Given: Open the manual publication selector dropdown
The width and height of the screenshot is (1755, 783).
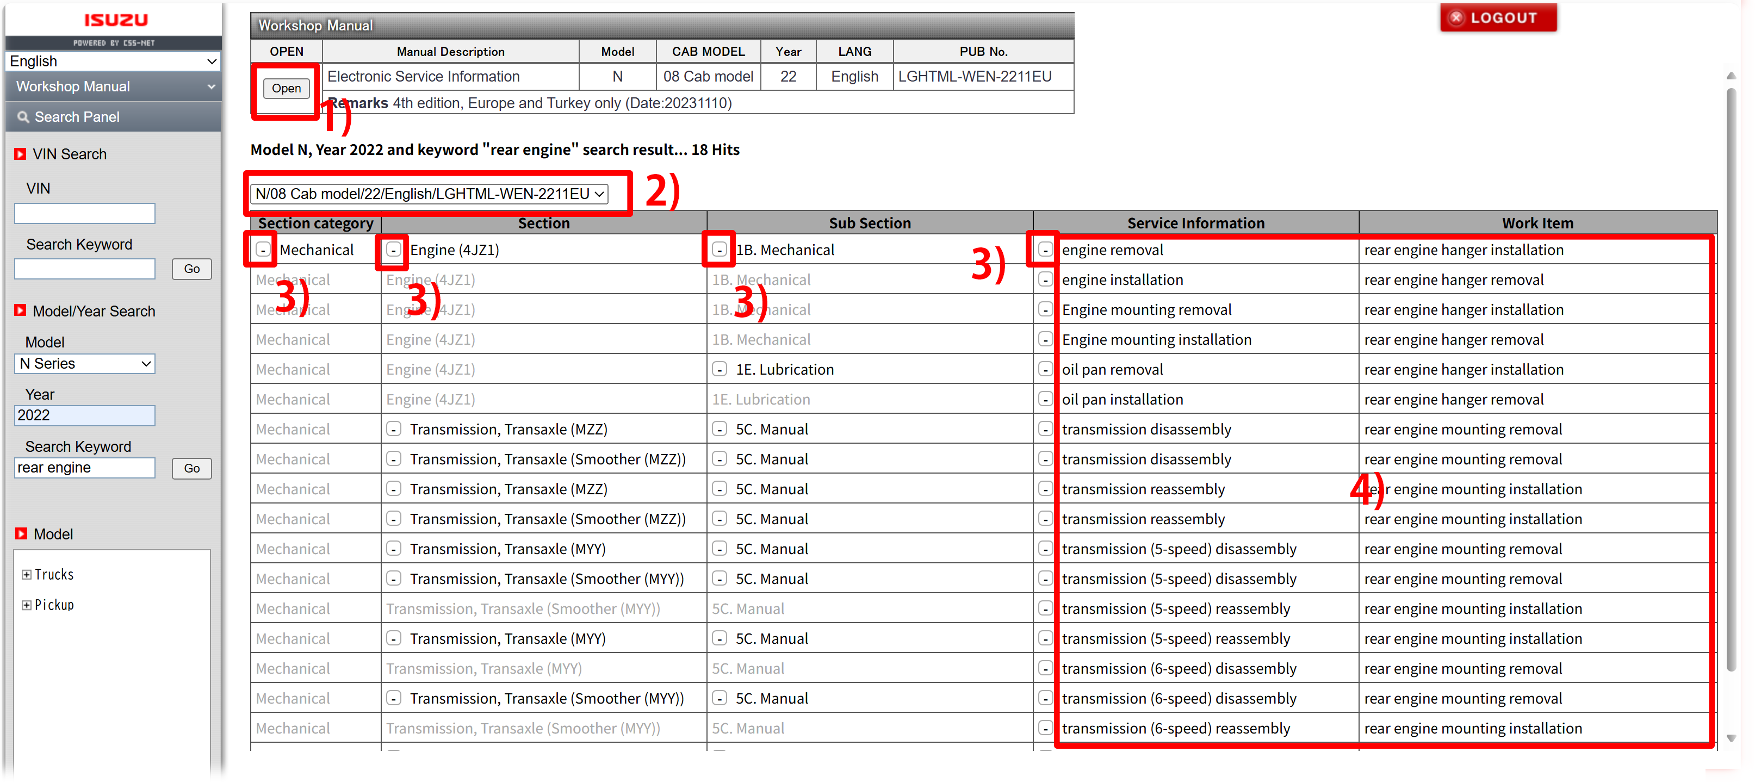Looking at the screenshot, I should [x=429, y=194].
